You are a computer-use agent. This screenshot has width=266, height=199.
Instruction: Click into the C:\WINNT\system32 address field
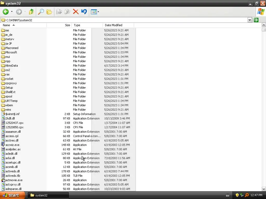coord(124,20)
